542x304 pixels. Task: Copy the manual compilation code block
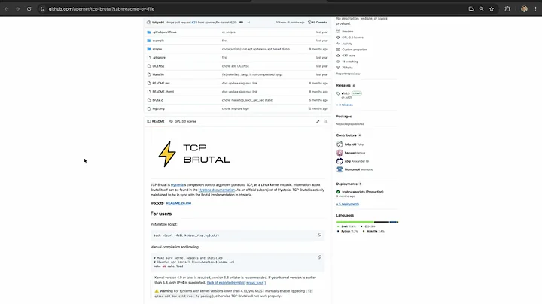pos(319,257)
